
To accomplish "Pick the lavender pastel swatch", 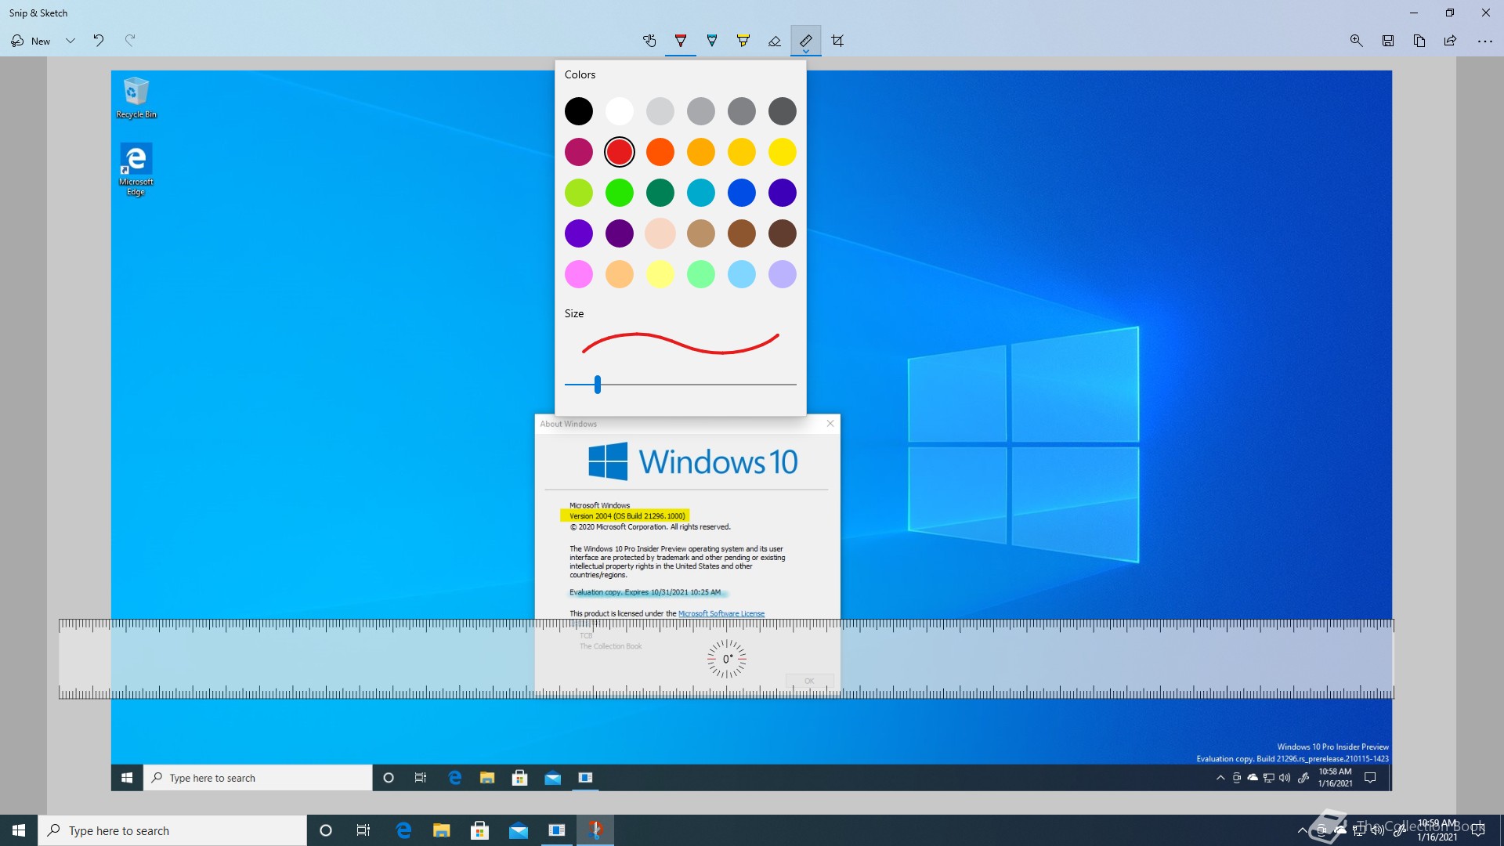I will coord(783,274).
